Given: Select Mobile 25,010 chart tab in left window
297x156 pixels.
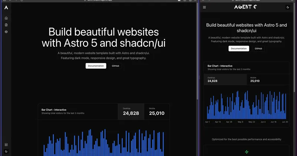Looking at the screenshot, I should coord(157,112).
